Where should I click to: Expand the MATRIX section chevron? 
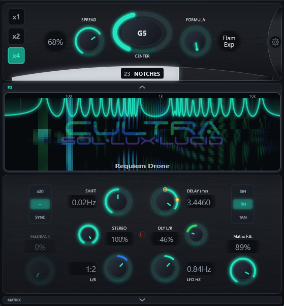coord(142,300)
